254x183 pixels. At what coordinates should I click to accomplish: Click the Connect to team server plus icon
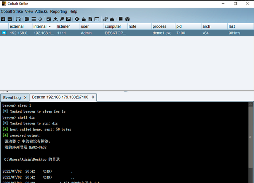click(3, 19)
